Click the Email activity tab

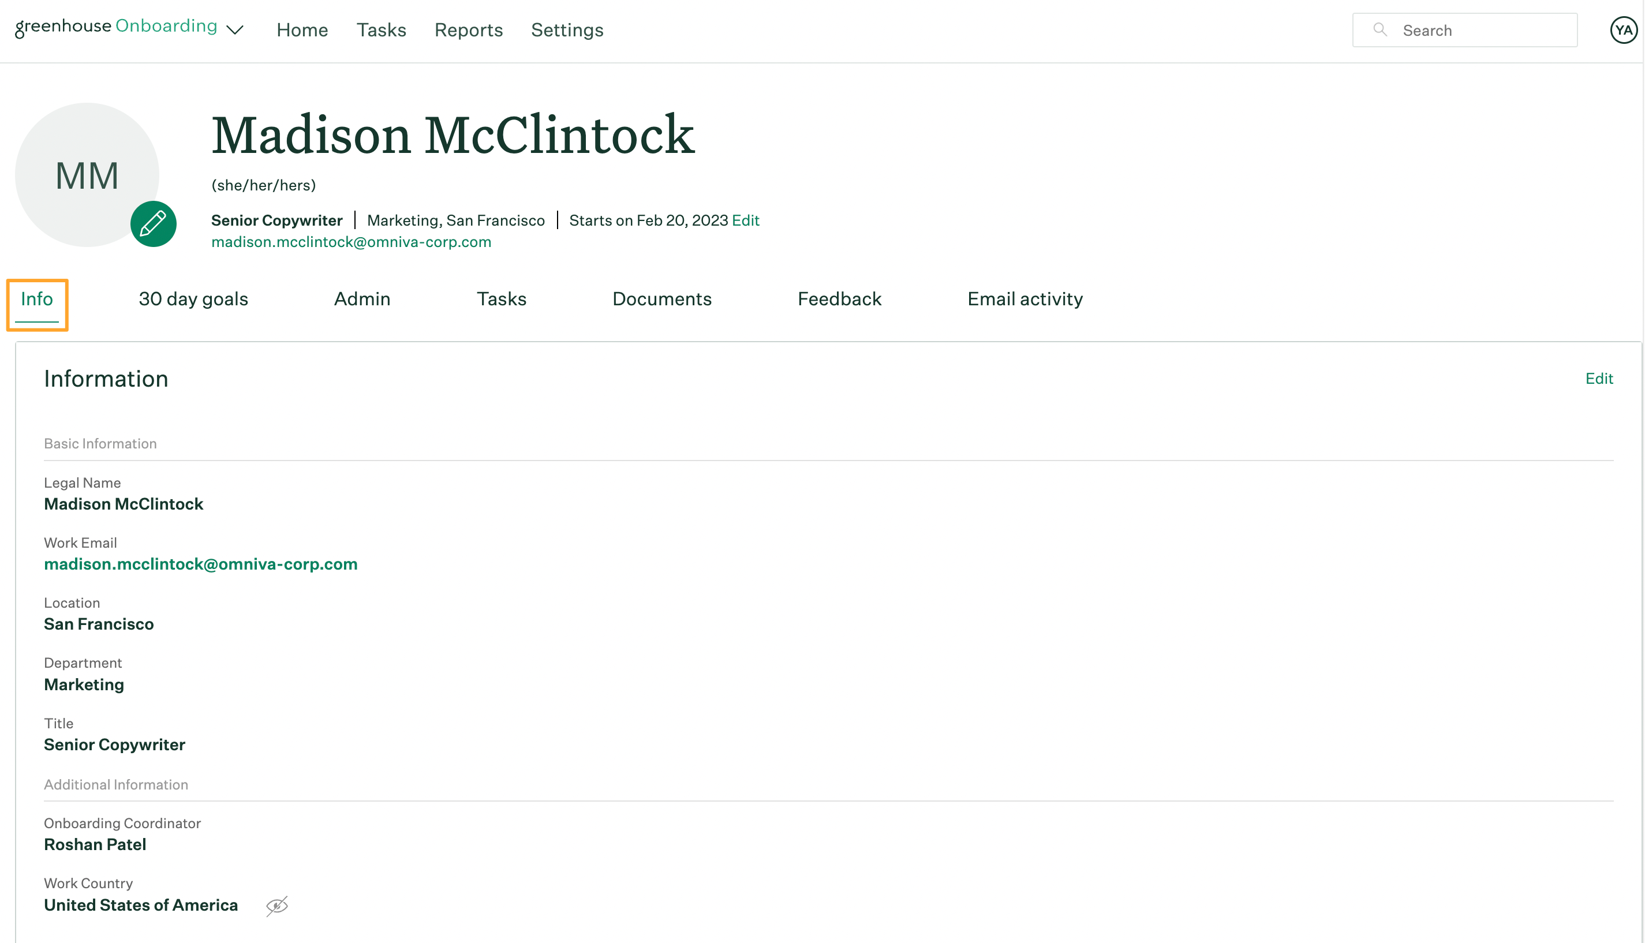[x=1025, y=298]
